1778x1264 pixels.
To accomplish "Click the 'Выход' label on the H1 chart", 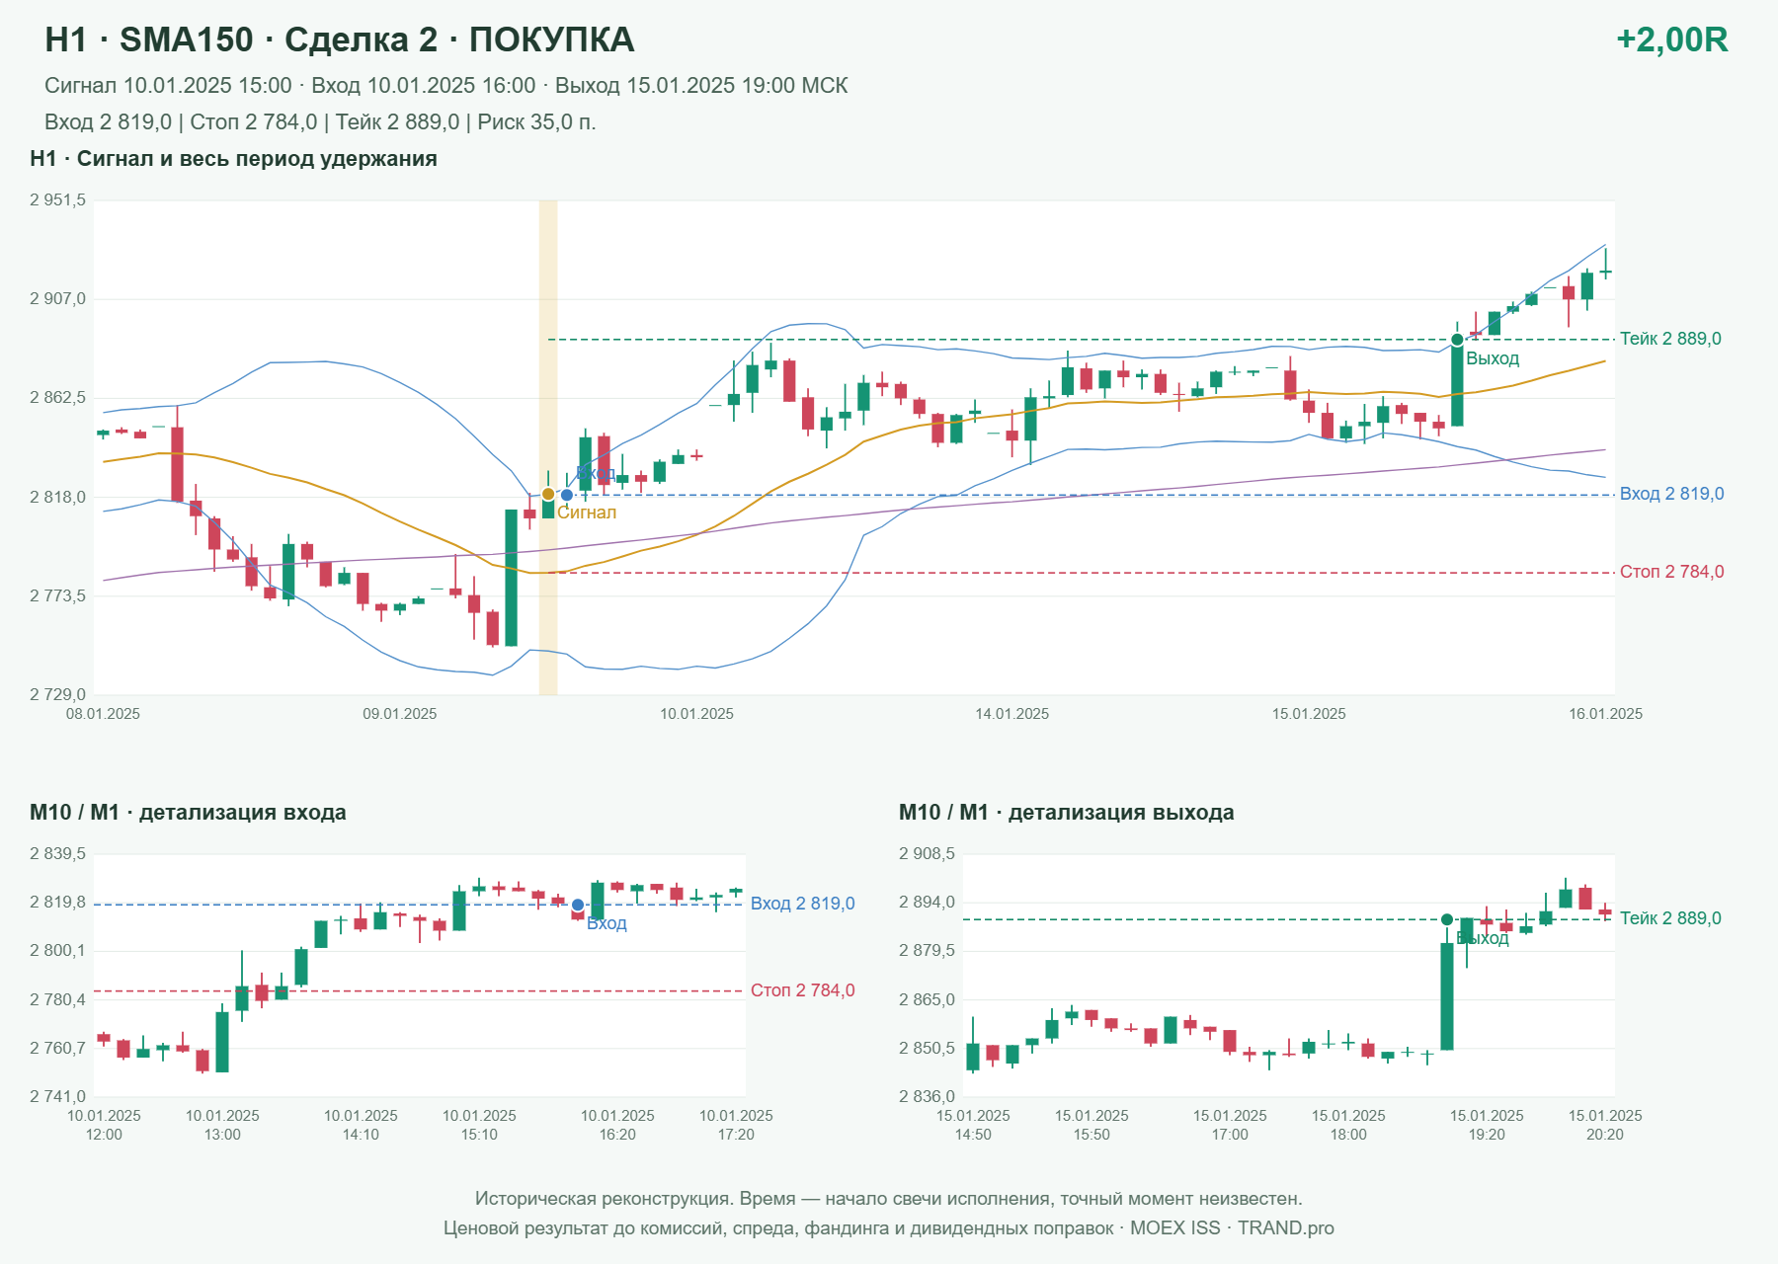I will tap(1493, 358).
